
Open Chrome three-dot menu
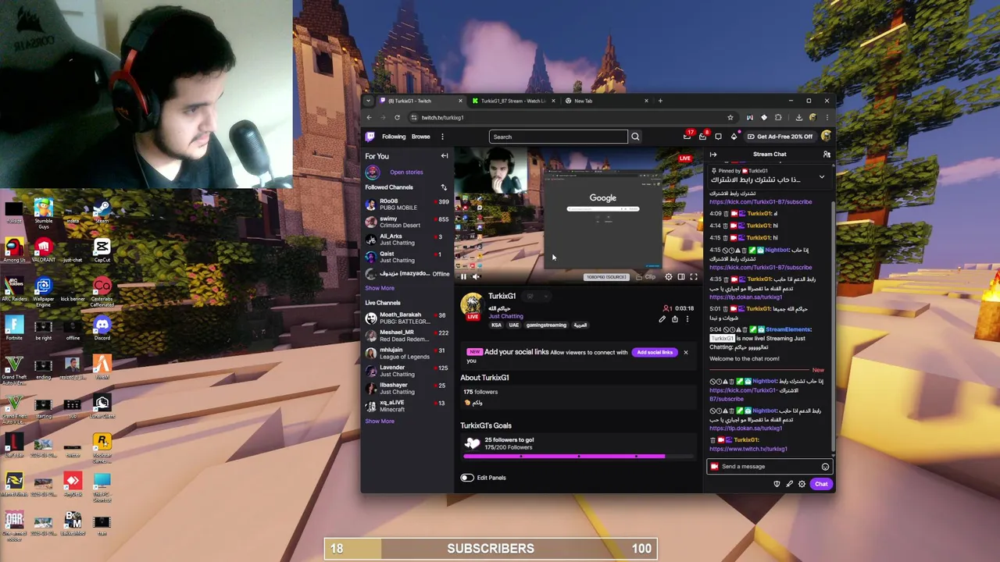[827, 118]
